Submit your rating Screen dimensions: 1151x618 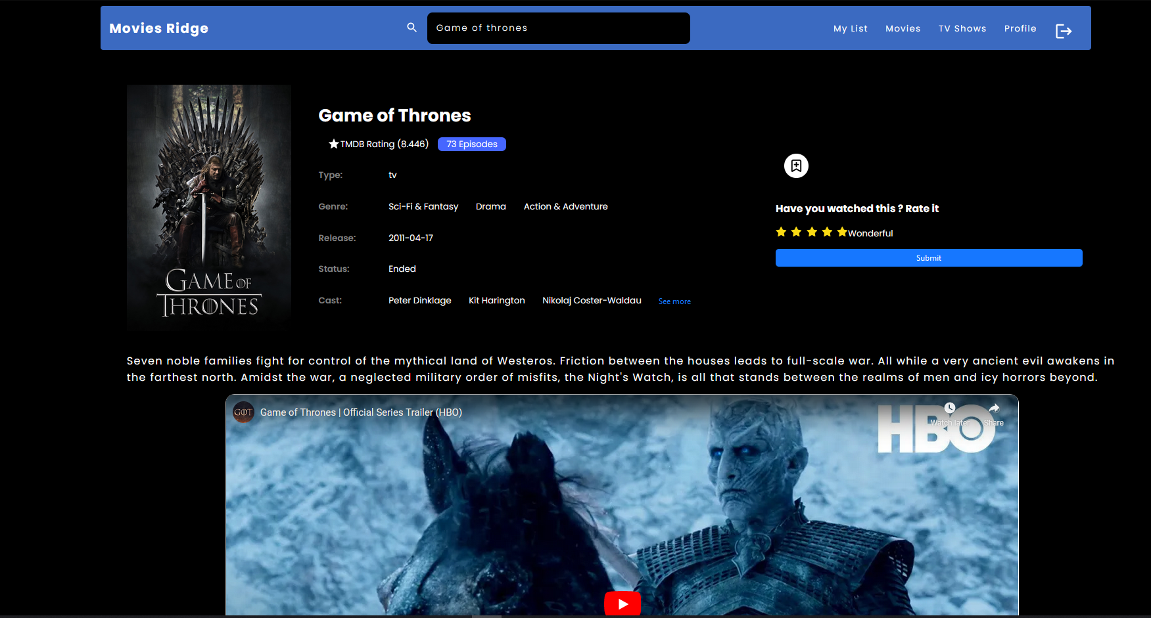pyautogui.click(x=928, y=257)
